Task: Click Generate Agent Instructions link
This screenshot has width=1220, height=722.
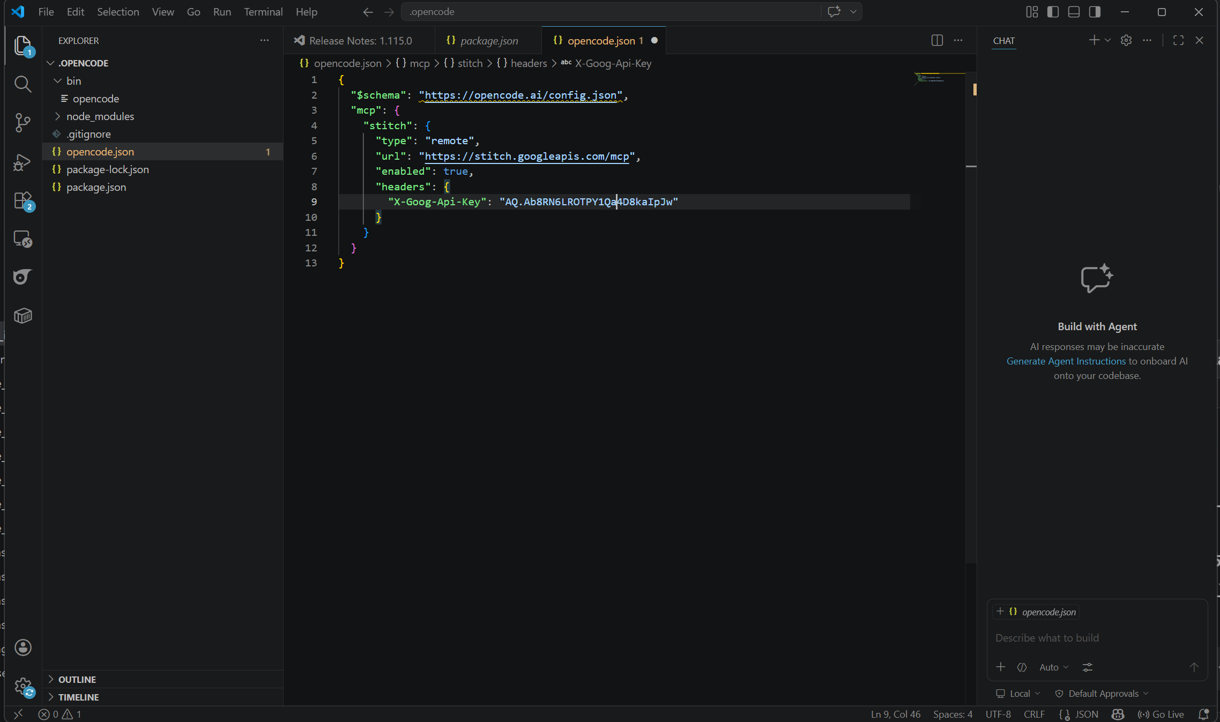Action: (x=1066, y=361)
